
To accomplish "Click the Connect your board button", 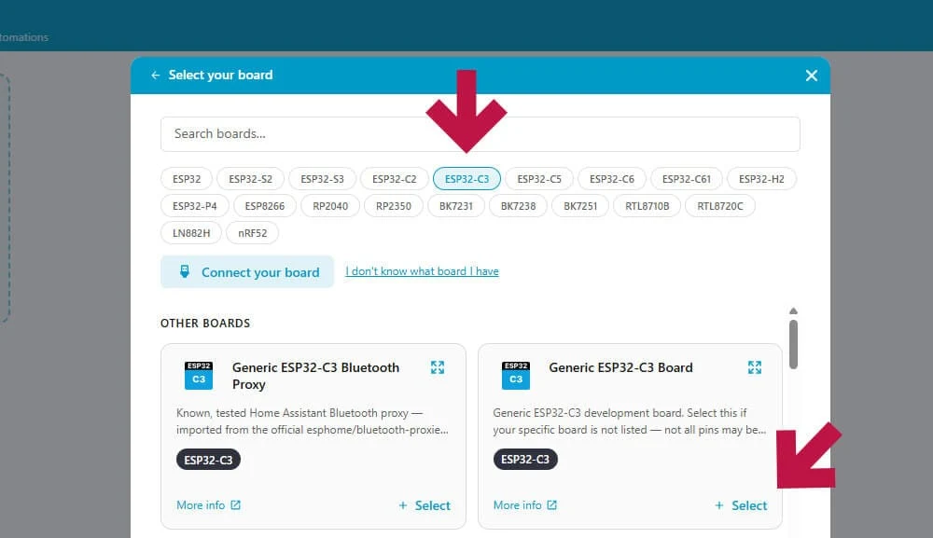I will click(x=247, y=271).
